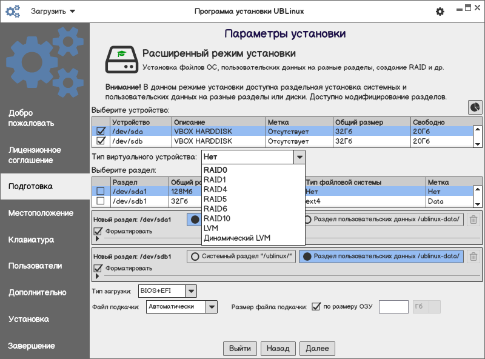Choose RAID5 from the dropdown list
Image resolution: width=485 pixels, height=359 pixels.
253,199
